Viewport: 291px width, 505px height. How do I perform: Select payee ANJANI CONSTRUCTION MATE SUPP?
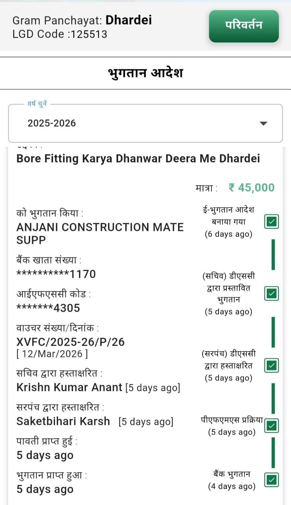point(100,233)
